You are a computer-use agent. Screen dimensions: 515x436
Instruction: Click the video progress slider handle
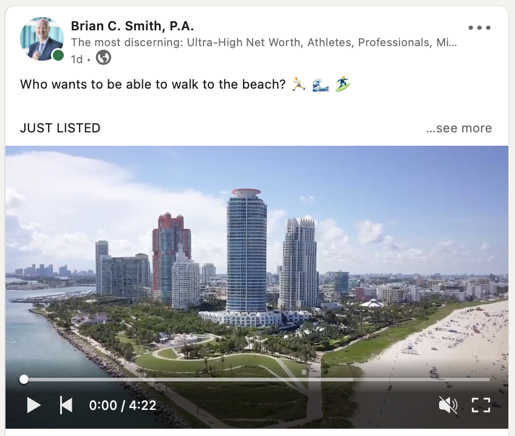click(24, 380)
